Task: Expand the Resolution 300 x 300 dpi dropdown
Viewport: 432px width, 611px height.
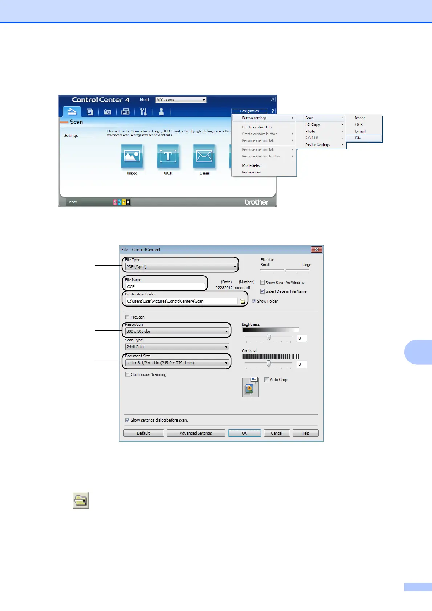Action: 177,331
